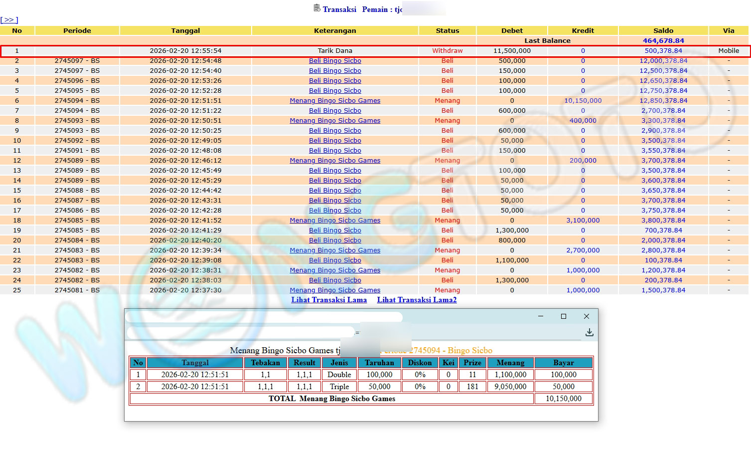The height and width of the screenshot is (453, 751).
Task: Click Menang Bingo Sicbo Games row 18
Action: tap(335, 221)
